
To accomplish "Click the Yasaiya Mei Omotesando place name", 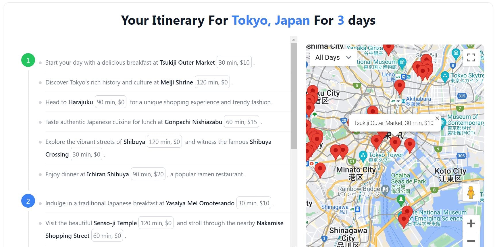I will pyautogui.click(x=200, y=203).
